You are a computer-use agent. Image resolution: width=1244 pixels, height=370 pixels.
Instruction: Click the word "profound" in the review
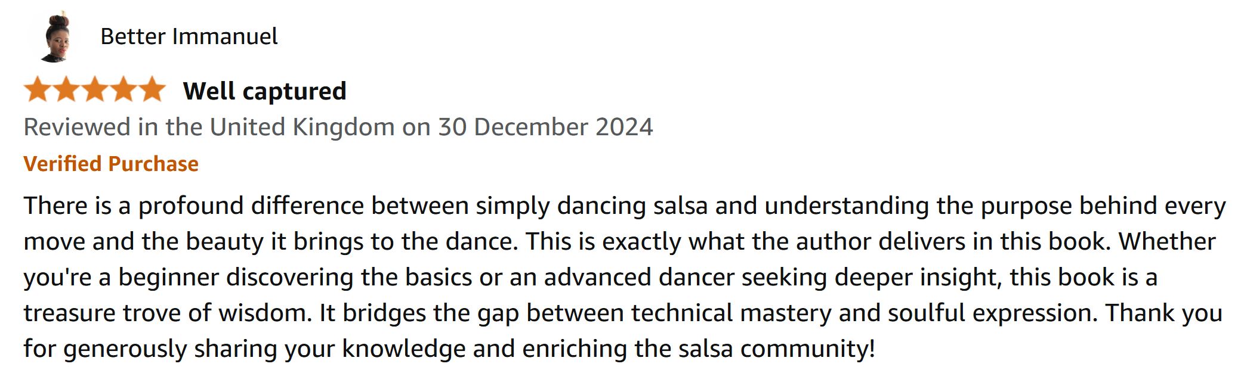click(191, 206)
